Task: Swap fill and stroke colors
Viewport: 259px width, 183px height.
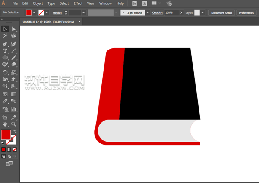Action: [15, 131]
